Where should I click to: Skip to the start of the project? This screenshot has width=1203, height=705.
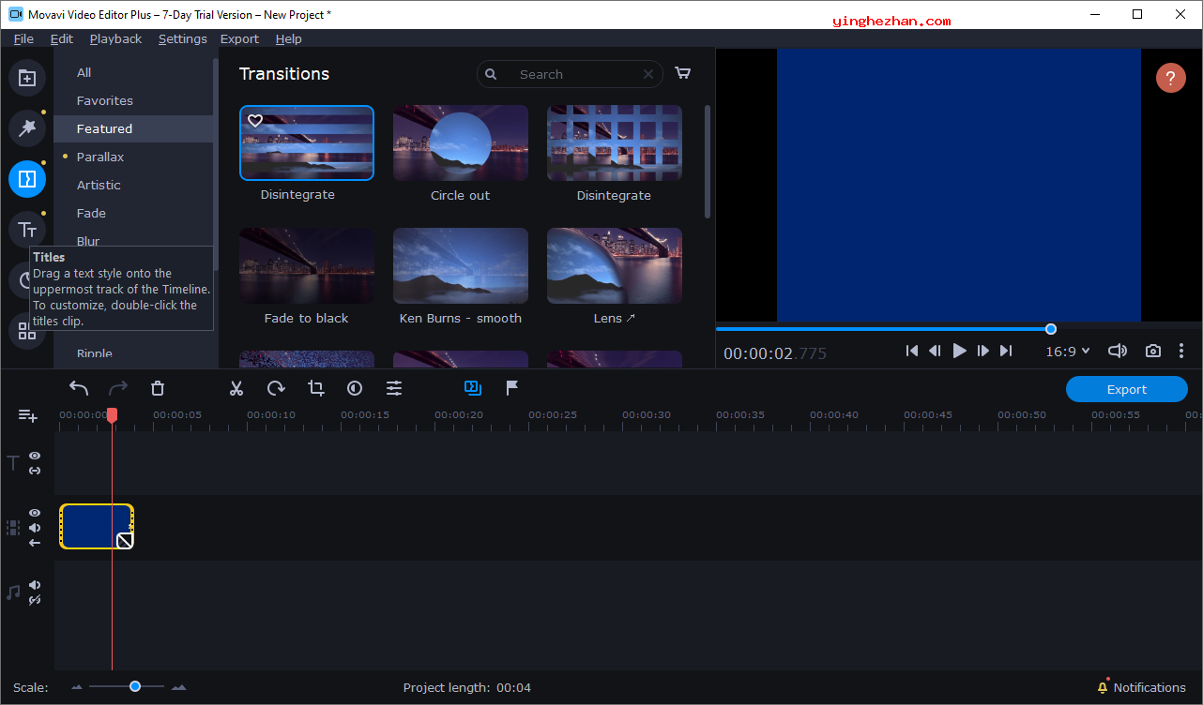coord(912,351)
